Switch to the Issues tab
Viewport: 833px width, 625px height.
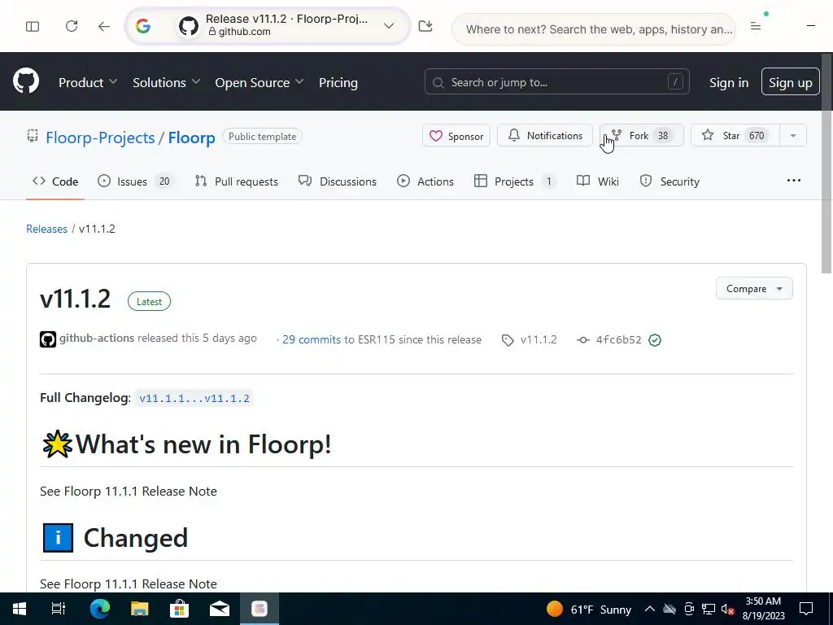tap(136, 181)
